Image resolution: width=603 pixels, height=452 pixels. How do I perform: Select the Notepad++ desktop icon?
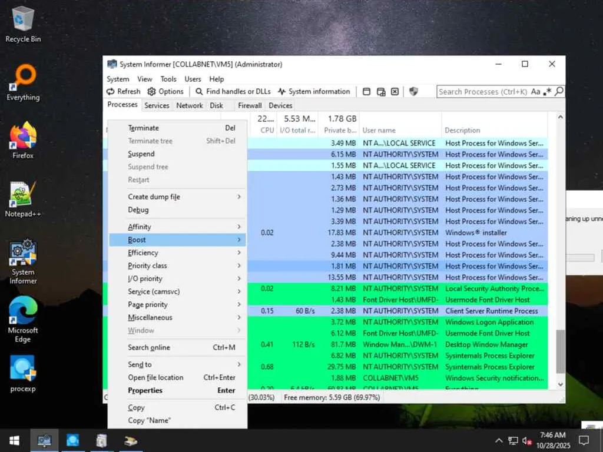(x=23, y=199)
